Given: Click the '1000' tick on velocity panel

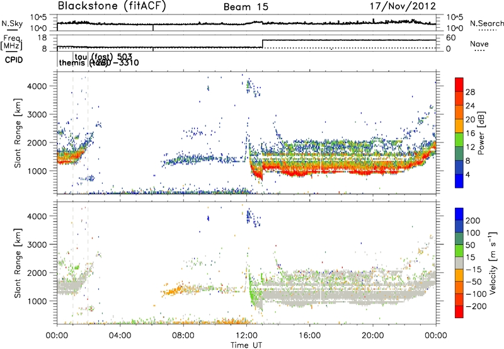Looking at the screenshot, I should pos(37,301).
